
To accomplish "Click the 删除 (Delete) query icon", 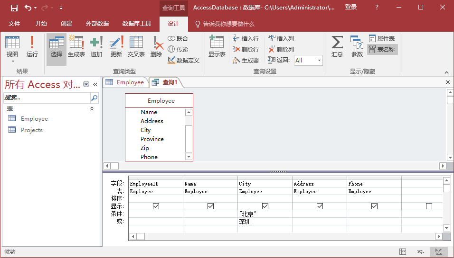I will (x=156, y=46).
